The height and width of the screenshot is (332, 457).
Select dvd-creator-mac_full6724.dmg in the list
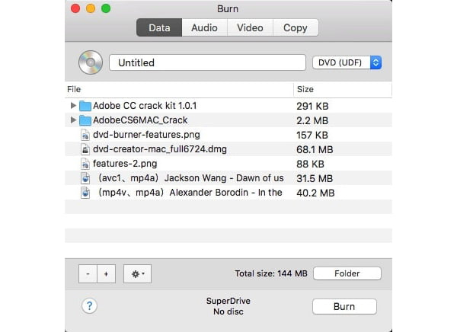(x=160, y=149)
